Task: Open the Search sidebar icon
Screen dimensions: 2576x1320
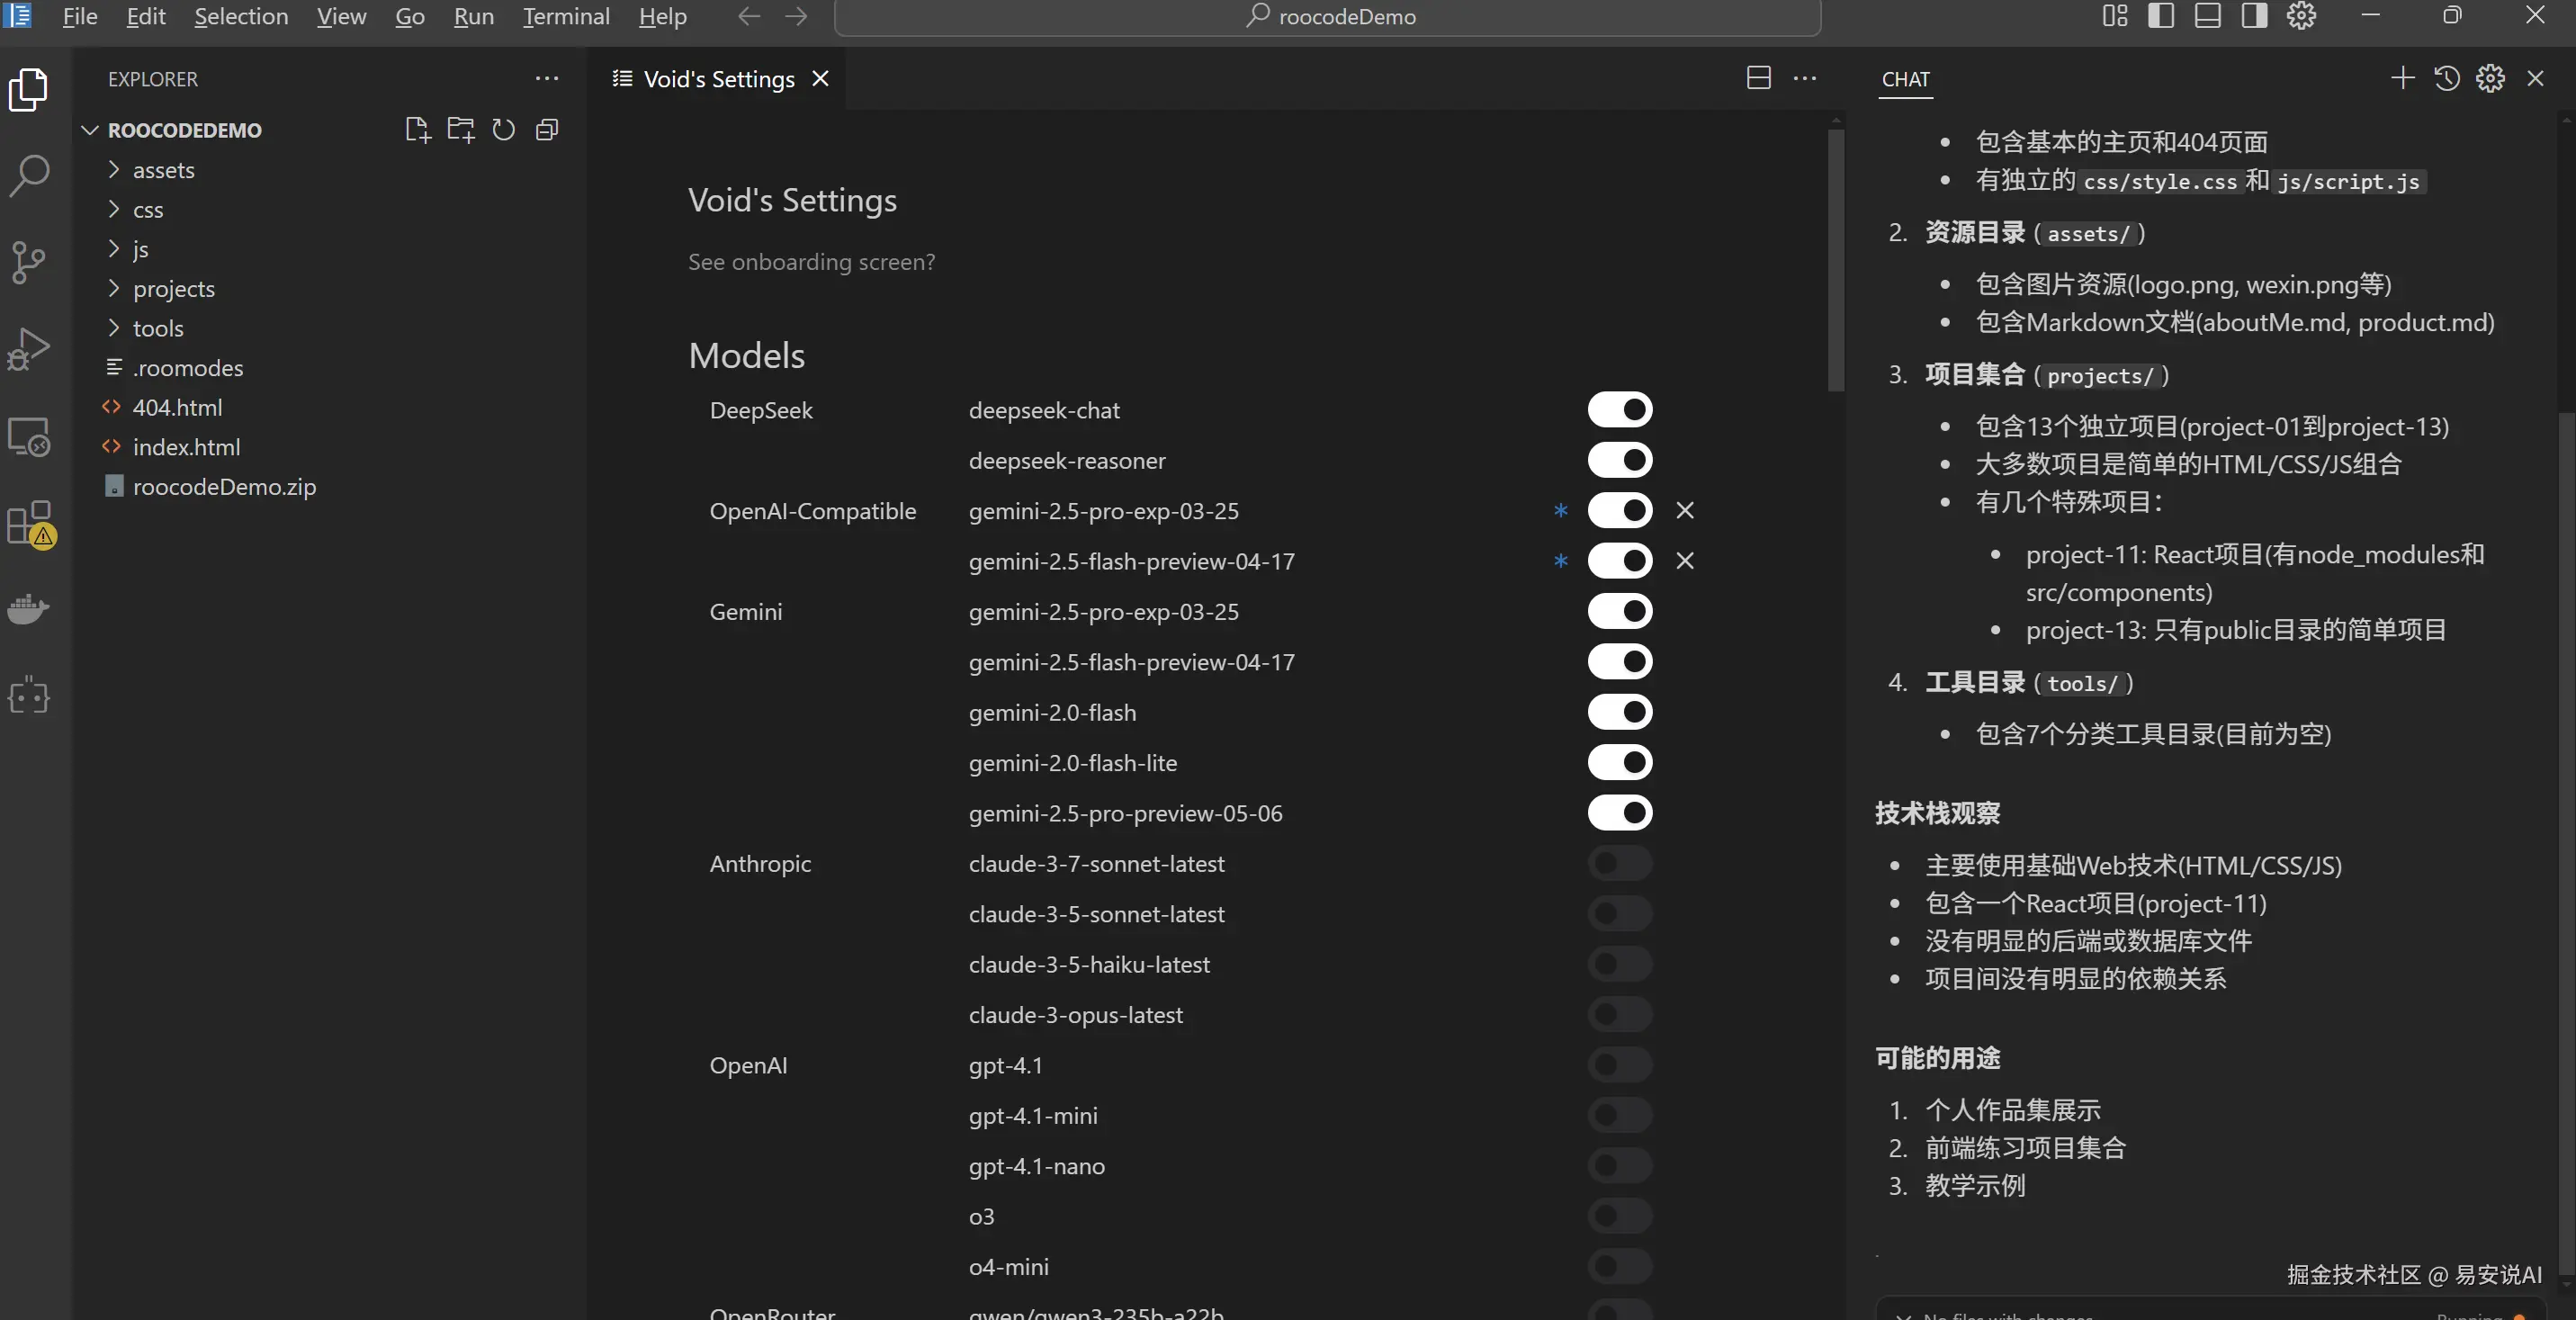Action: [29, 175]
